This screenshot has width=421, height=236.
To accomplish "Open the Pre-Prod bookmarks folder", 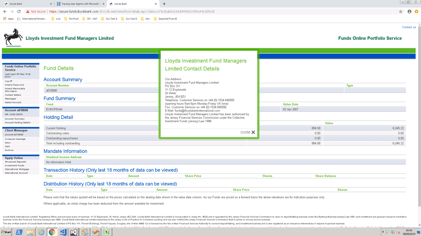I will click(71, 19).
